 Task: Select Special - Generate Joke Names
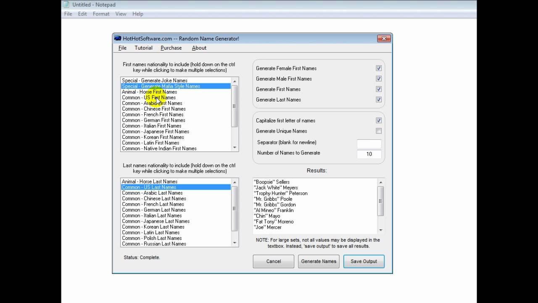coord(176,80)
